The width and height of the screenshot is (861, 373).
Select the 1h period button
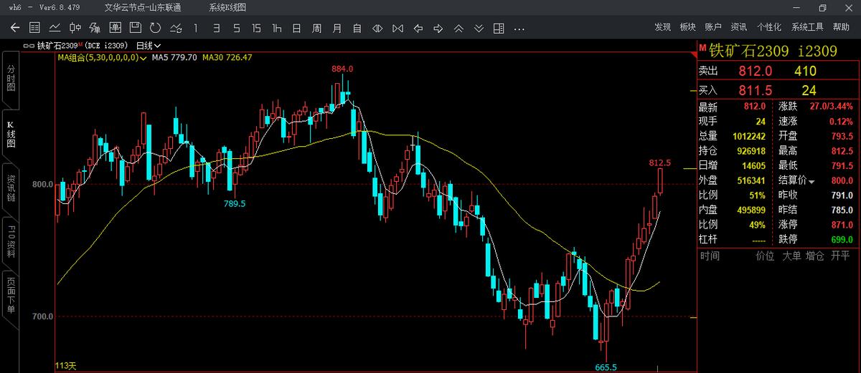coord(276,28)
